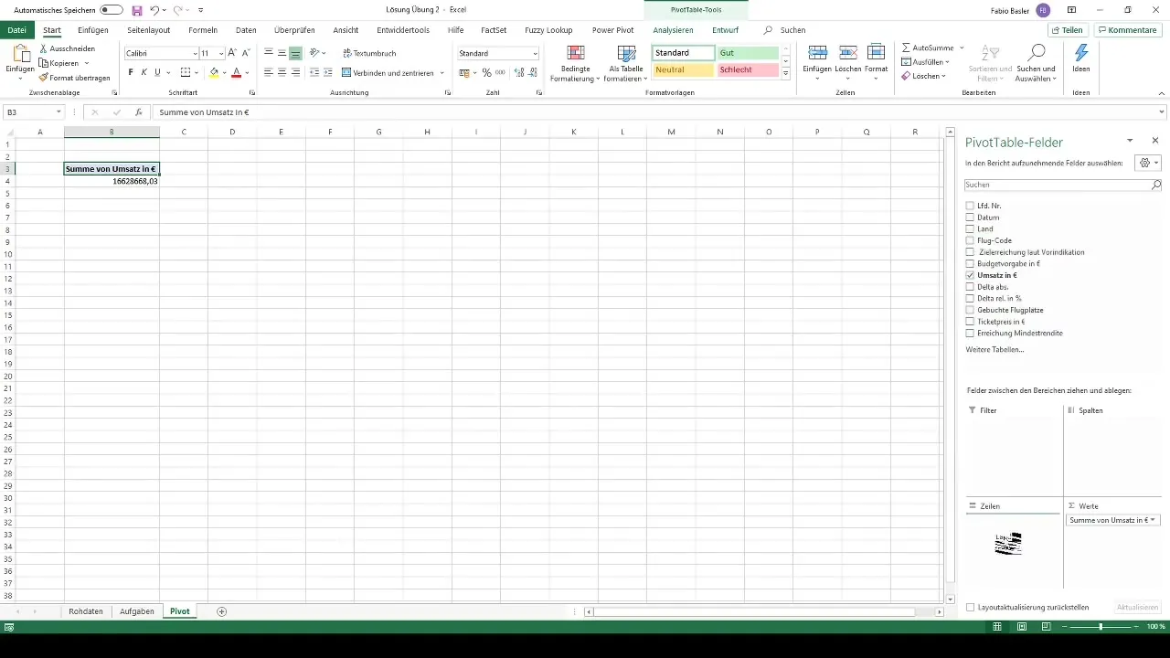1170x658 pixels.
Task: Check the Datum field checkbox
Action: (970, 218)
